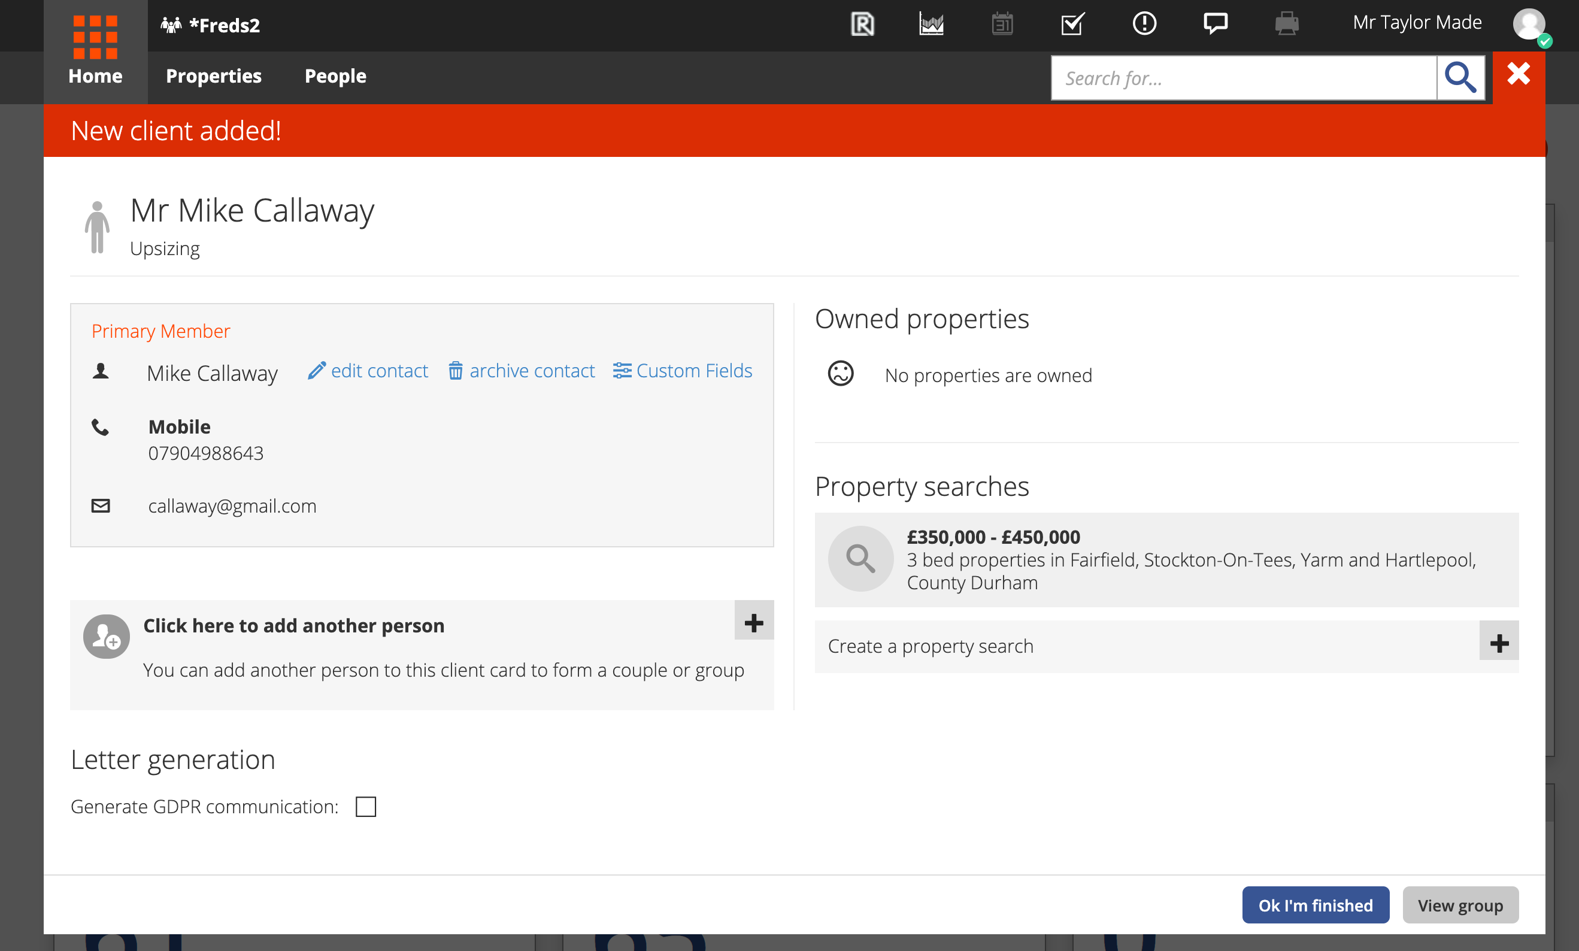1579x951 pixels.
Task: Close the New client added dialog
Action: tap(1519, 74)
